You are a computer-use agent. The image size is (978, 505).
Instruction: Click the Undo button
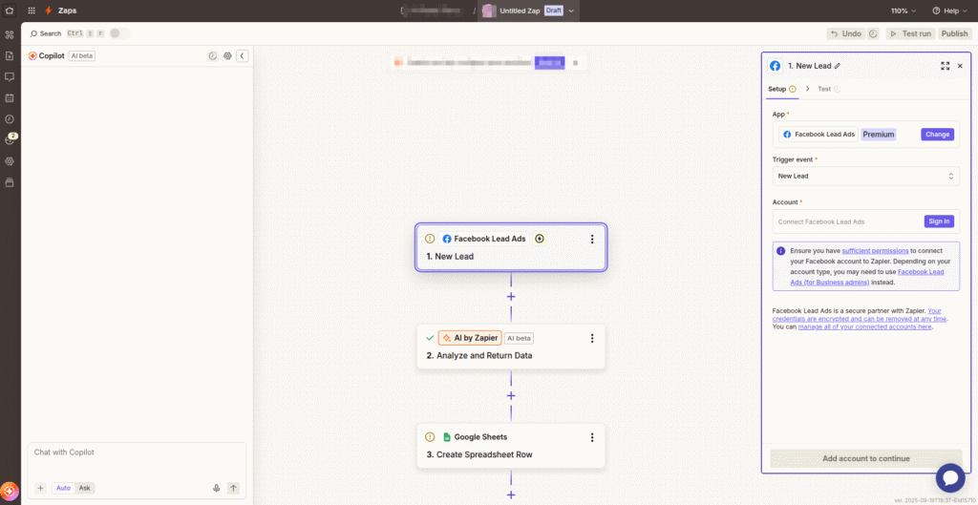pos(845,33)
